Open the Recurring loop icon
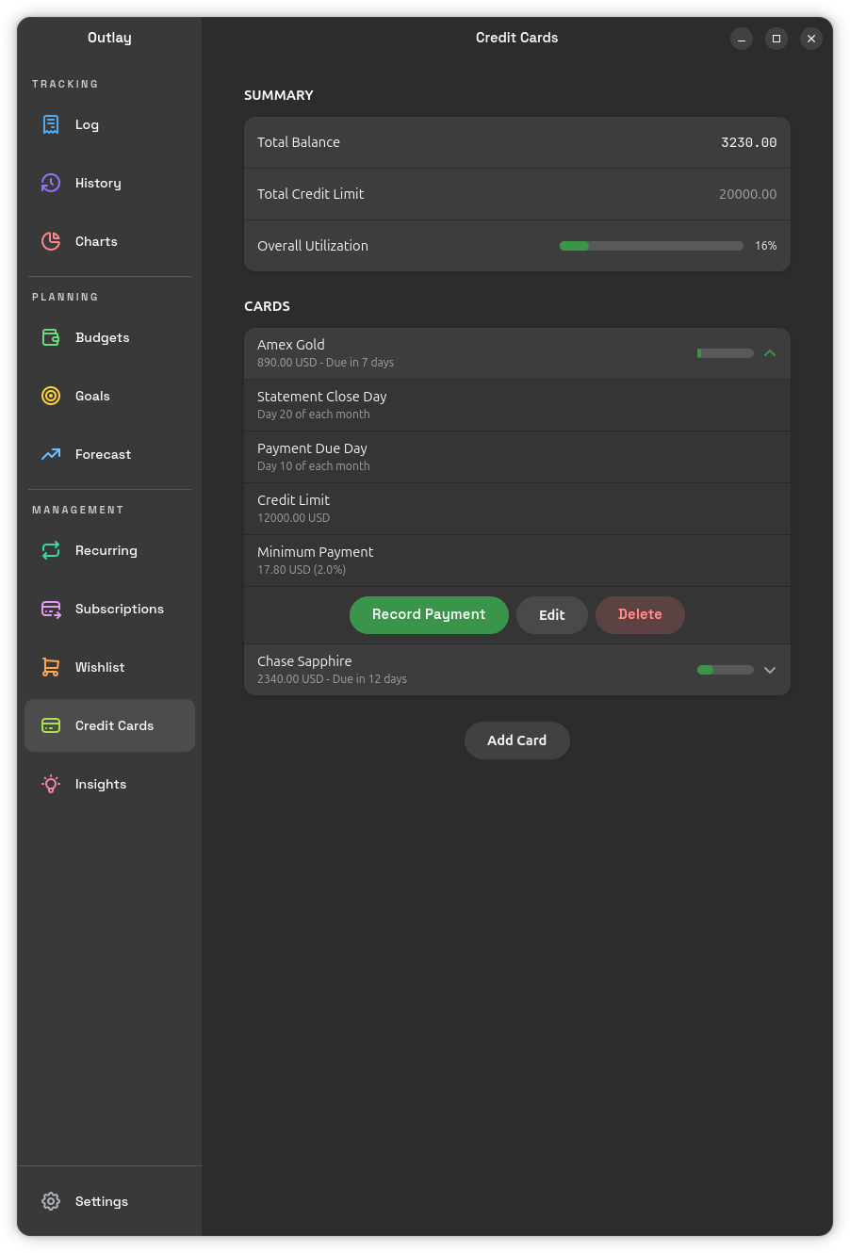The image size is (850, 1253). coord(51,550)
